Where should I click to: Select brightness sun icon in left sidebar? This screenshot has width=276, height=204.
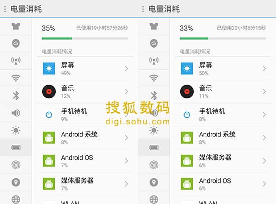[16, 130]
